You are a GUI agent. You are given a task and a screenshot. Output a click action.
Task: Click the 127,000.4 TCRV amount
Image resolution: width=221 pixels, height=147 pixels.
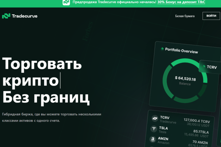(x=197, y=121)
